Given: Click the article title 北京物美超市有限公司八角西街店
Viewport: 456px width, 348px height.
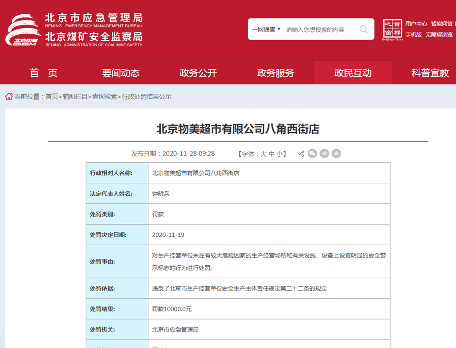Looking at the screenshot, I should [x=238, y=129].
